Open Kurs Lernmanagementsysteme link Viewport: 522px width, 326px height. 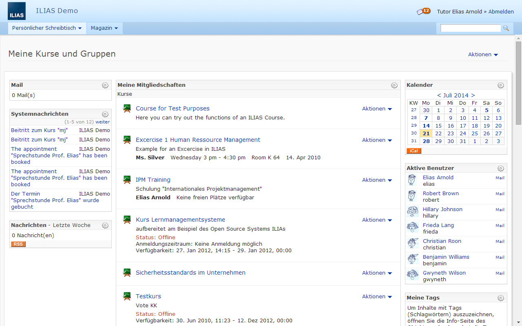click(180, 220)
